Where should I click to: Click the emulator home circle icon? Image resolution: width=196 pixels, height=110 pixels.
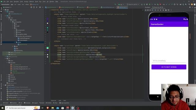pyautogui.click(x=160, y=10)
